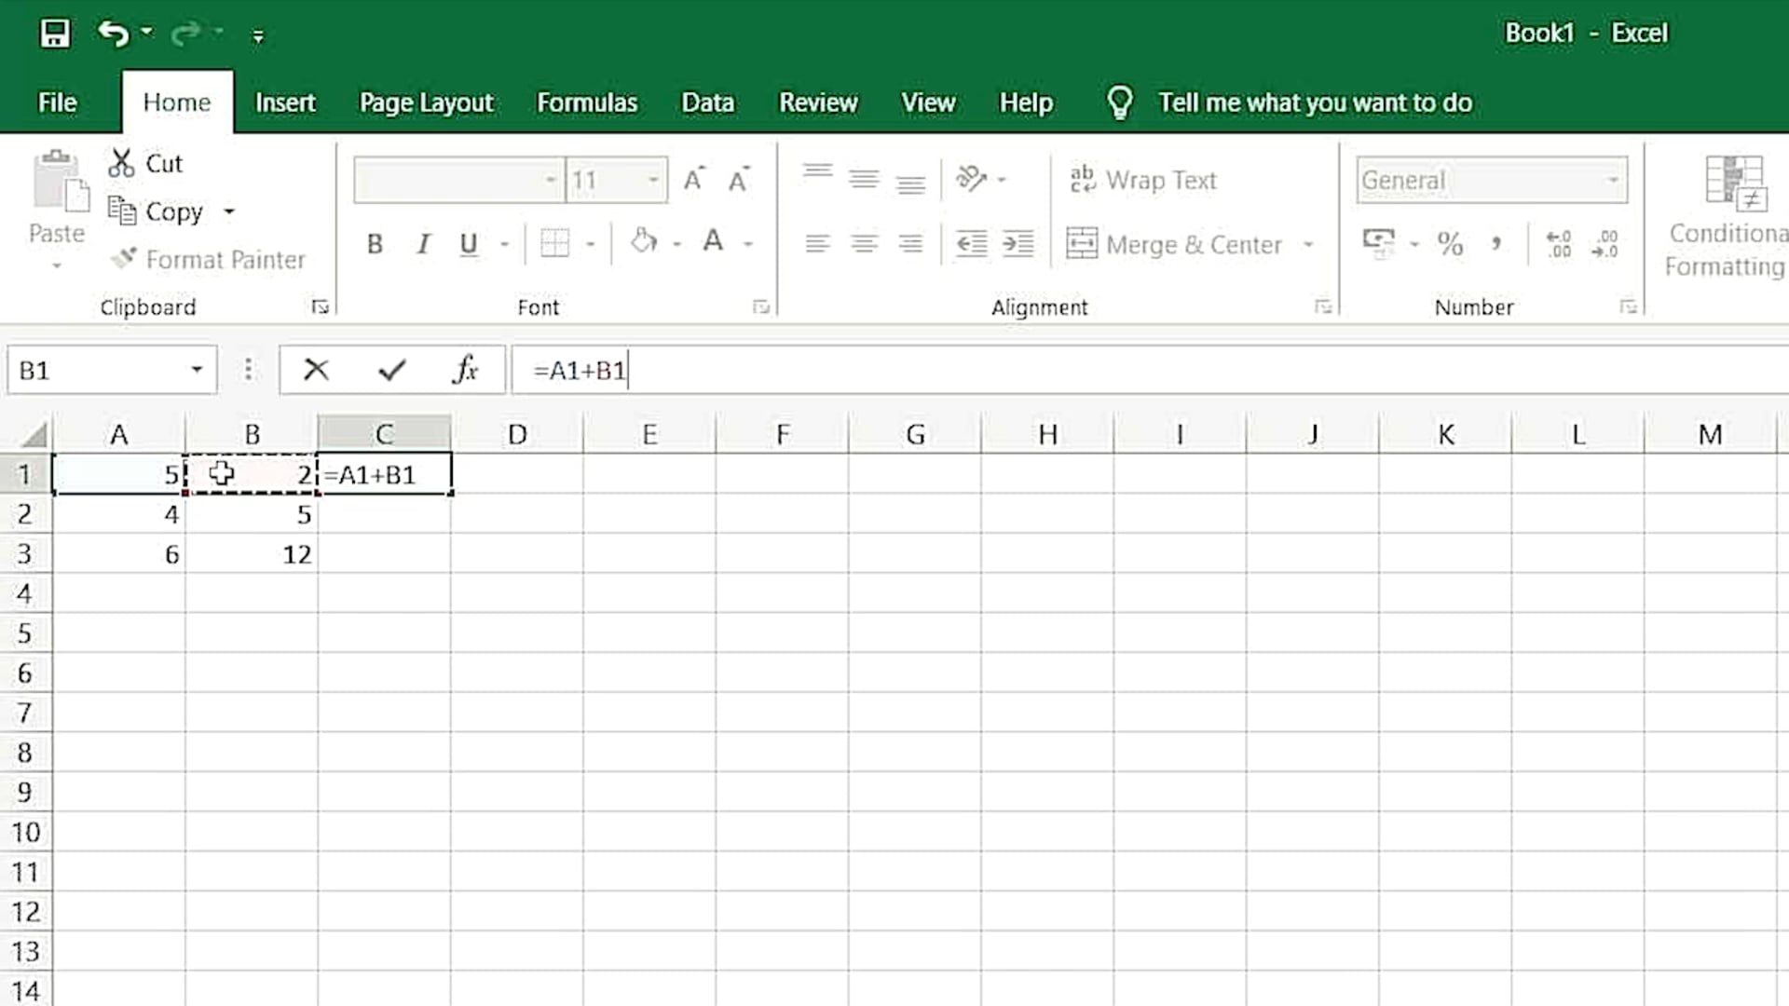Open the General number format dropdown

1615,179
